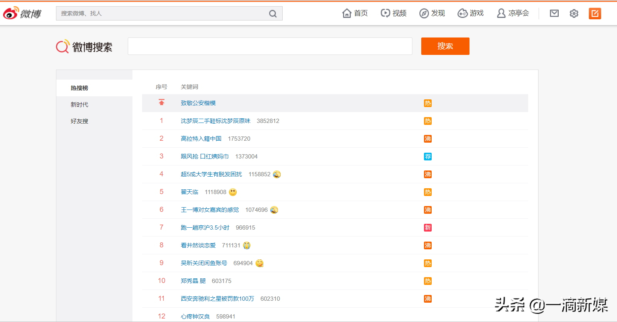The width and height of the screenshot is (617, 322).
Task: Click the count 1753720
Action: [x=239, y=139]
